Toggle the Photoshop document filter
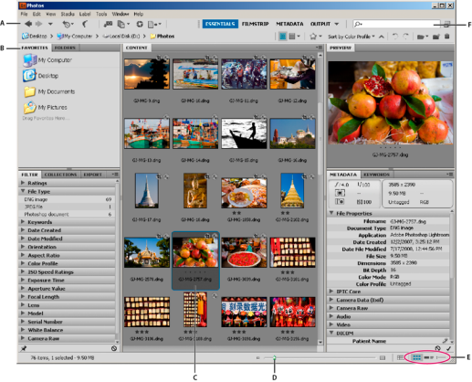This screenshot has width=472, height=382. point(68,214)
